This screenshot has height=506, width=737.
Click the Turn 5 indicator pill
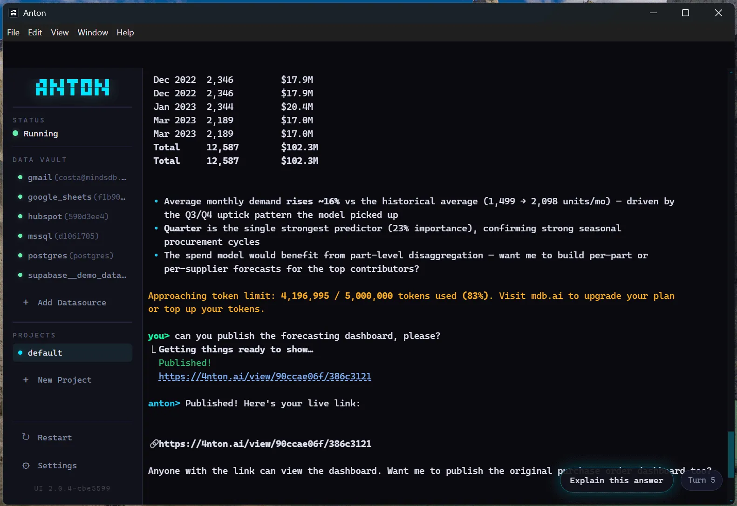[x=701, y=480]
